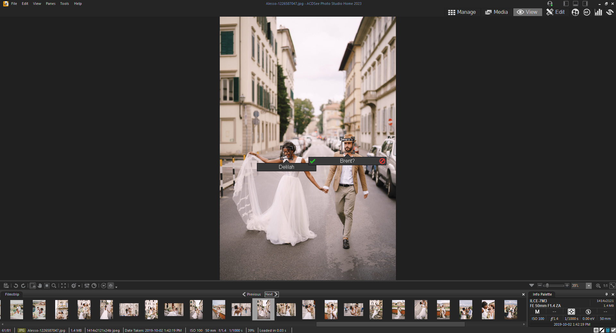Image resolution: width=616 pixels, height=333 pixels.
Task: Click the Next button above the filmstrip
Action: coord(271,294)
